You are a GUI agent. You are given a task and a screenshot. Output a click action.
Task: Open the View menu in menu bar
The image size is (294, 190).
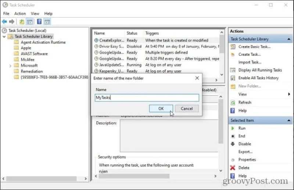35,14
